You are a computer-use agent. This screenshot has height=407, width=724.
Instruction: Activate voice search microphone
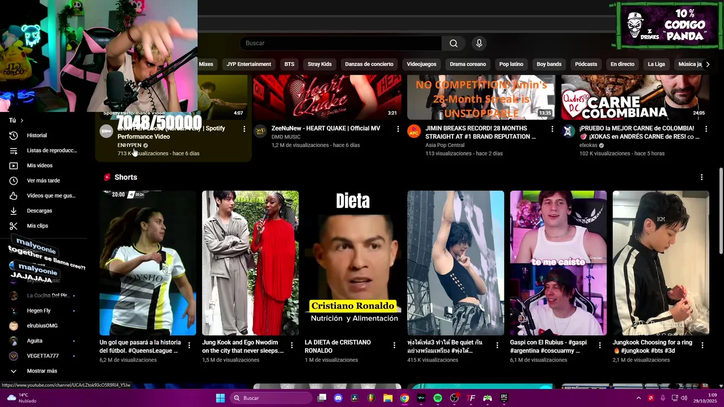coord(479,44)
